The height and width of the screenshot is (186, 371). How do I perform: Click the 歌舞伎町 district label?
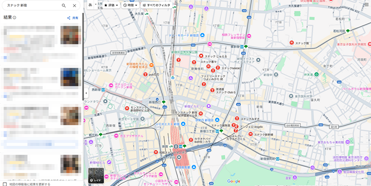198,69
